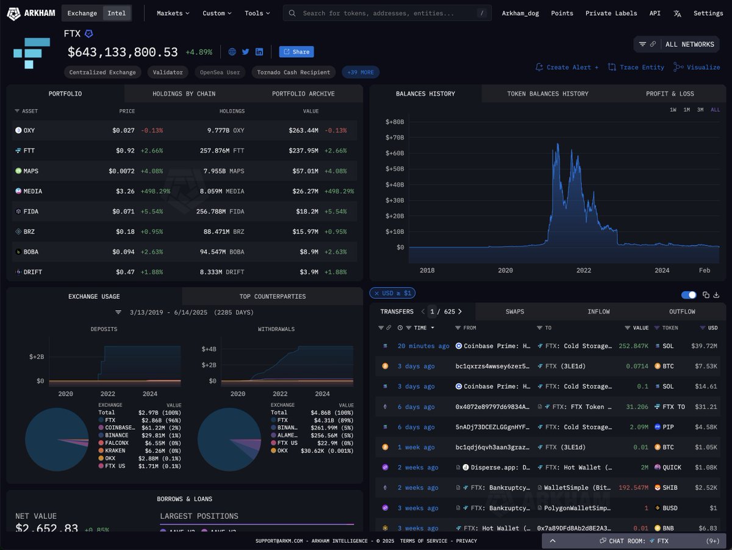Sort transfers by the TIME column arrow

(433, 328)
